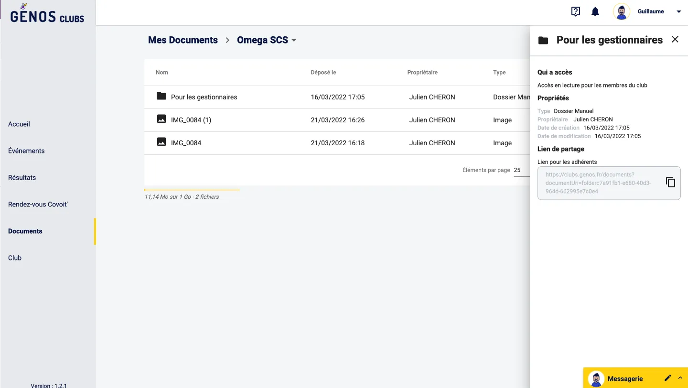Expand the Messagerie chat panel
This screenshot has height=388, width=688.
(680, 378)
